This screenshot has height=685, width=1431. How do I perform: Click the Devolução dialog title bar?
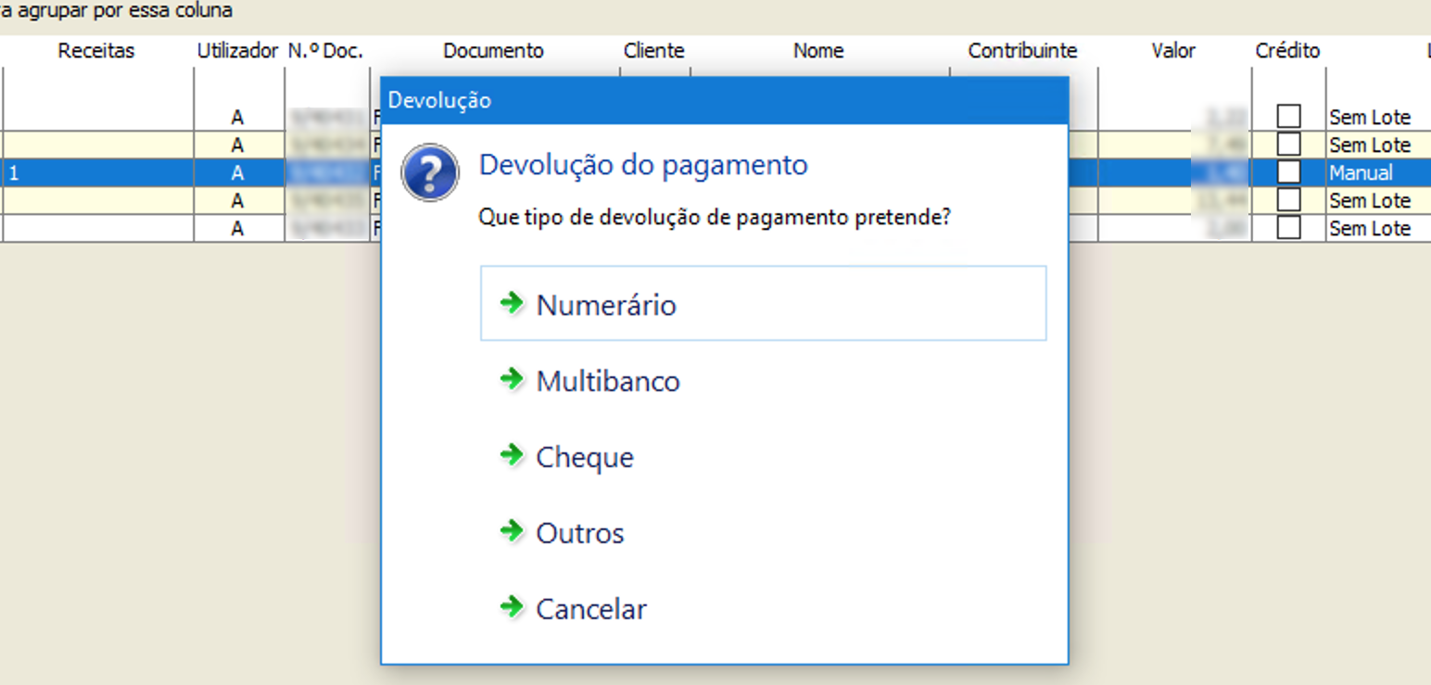723,100
